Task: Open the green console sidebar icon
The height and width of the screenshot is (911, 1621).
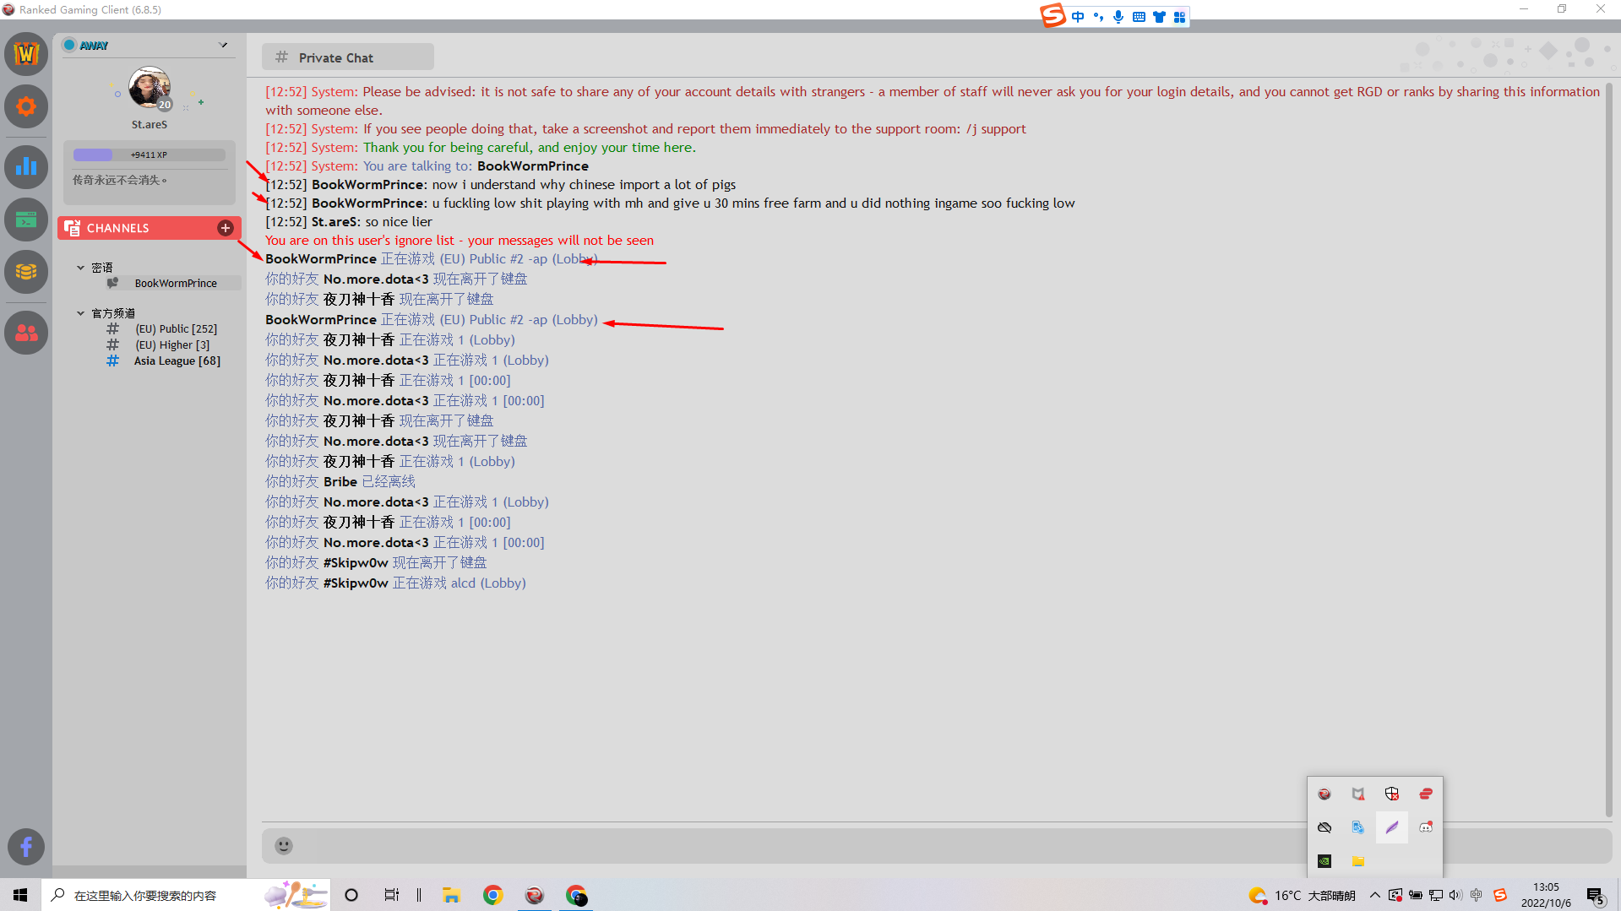Action: (26, 220)
